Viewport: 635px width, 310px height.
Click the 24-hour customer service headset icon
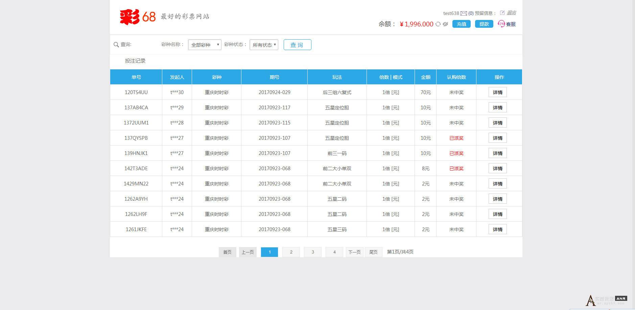pos(501,24)
